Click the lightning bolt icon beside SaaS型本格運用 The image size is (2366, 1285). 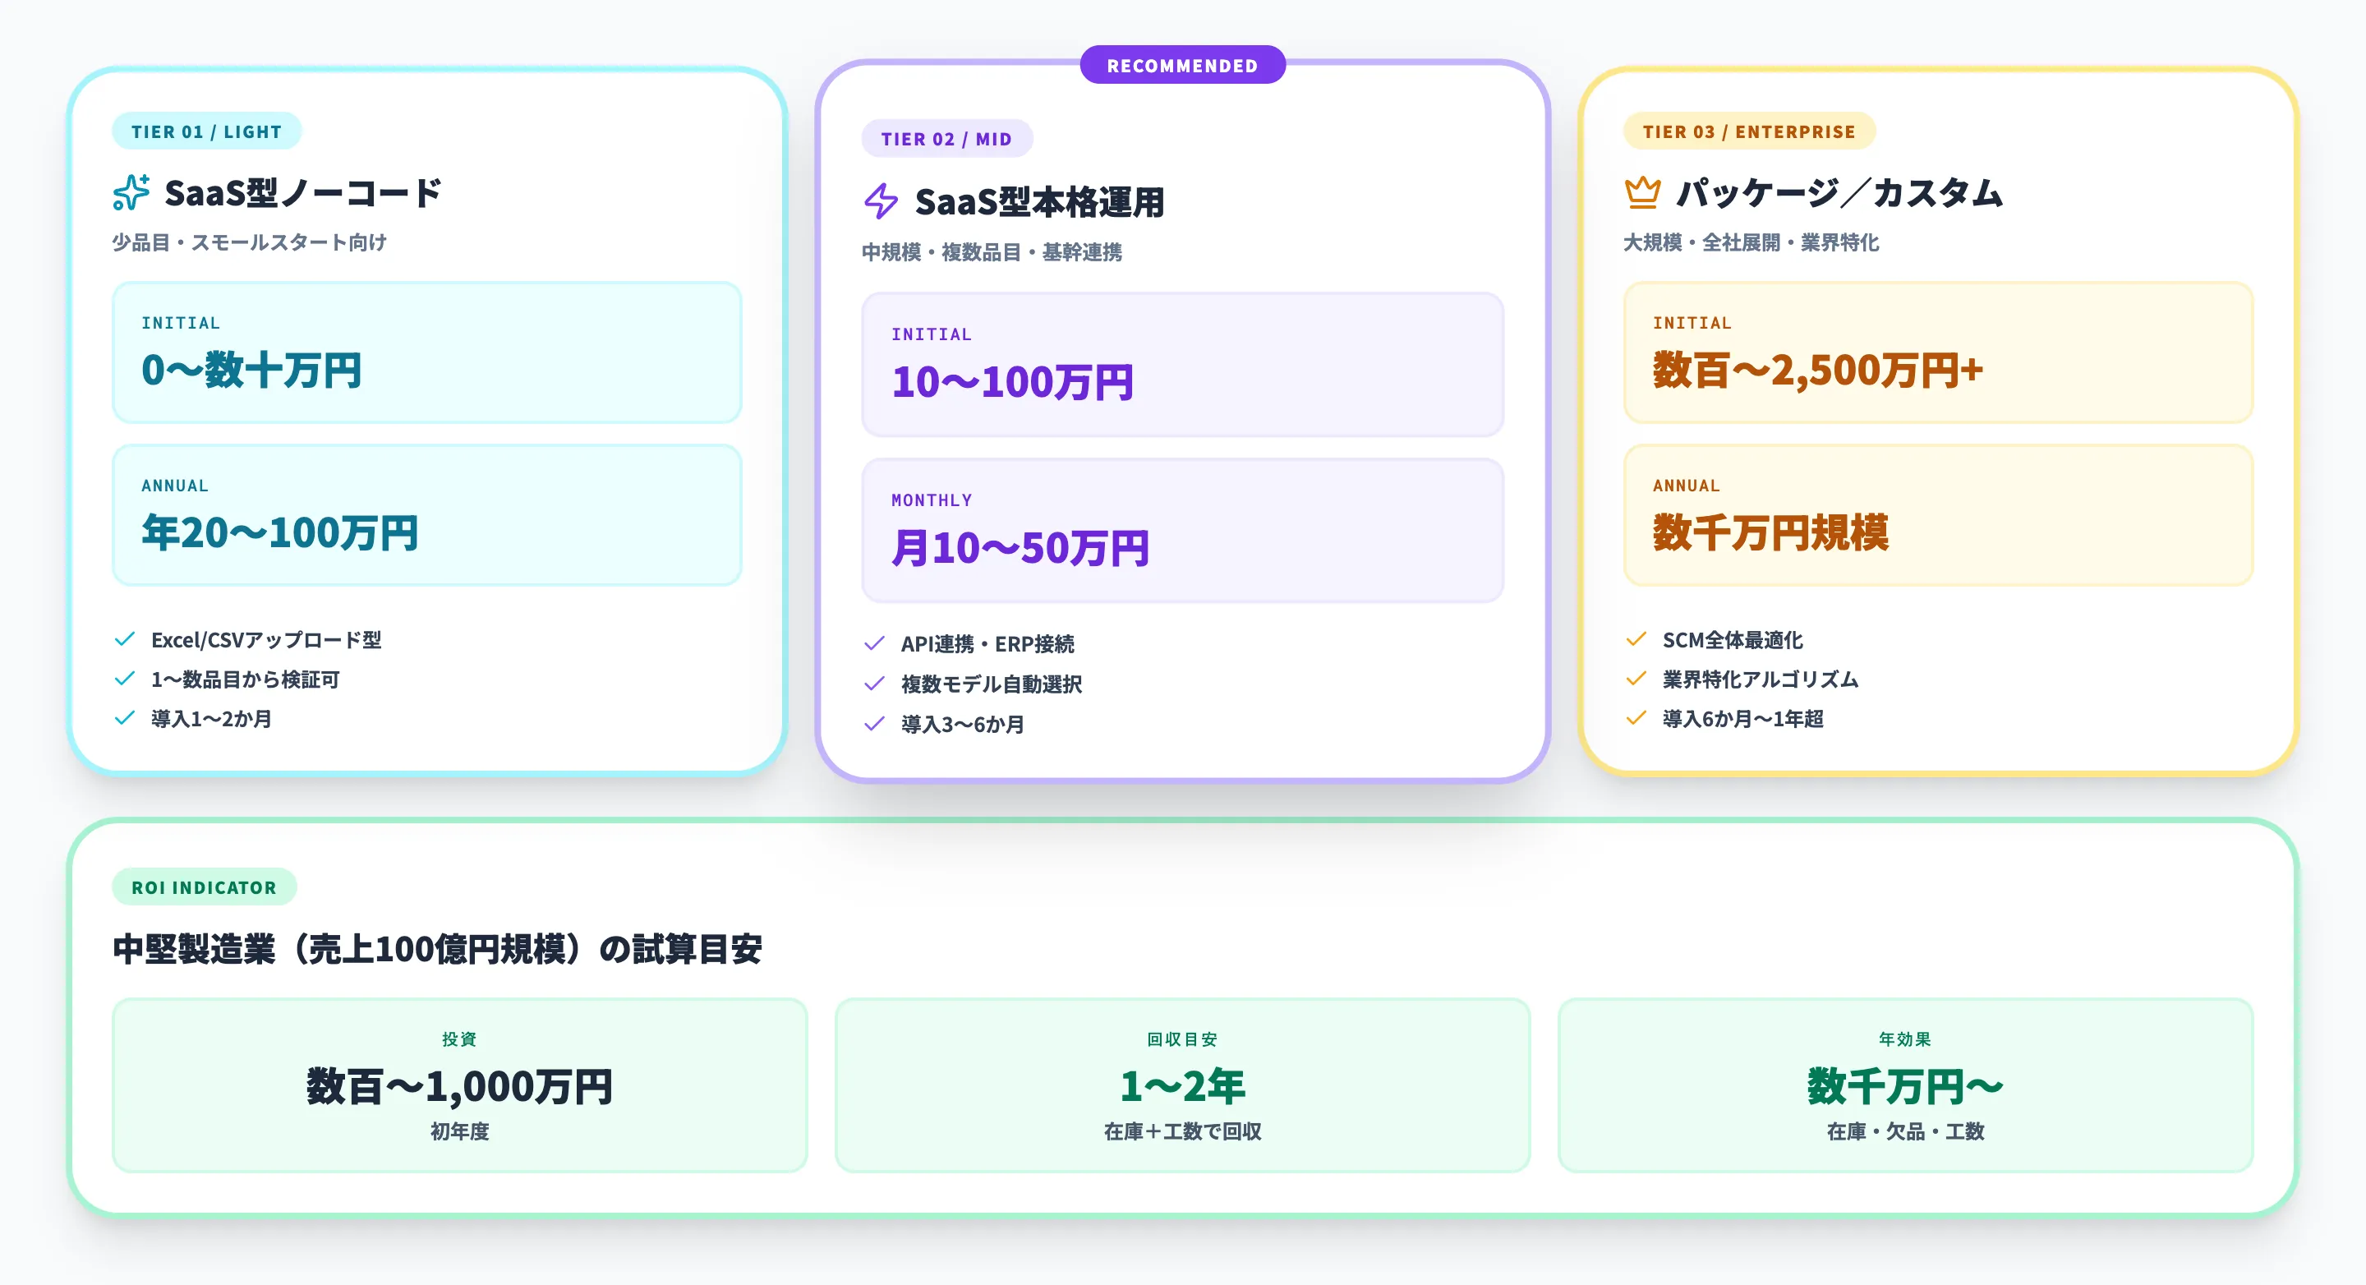(x=882, y=202)
